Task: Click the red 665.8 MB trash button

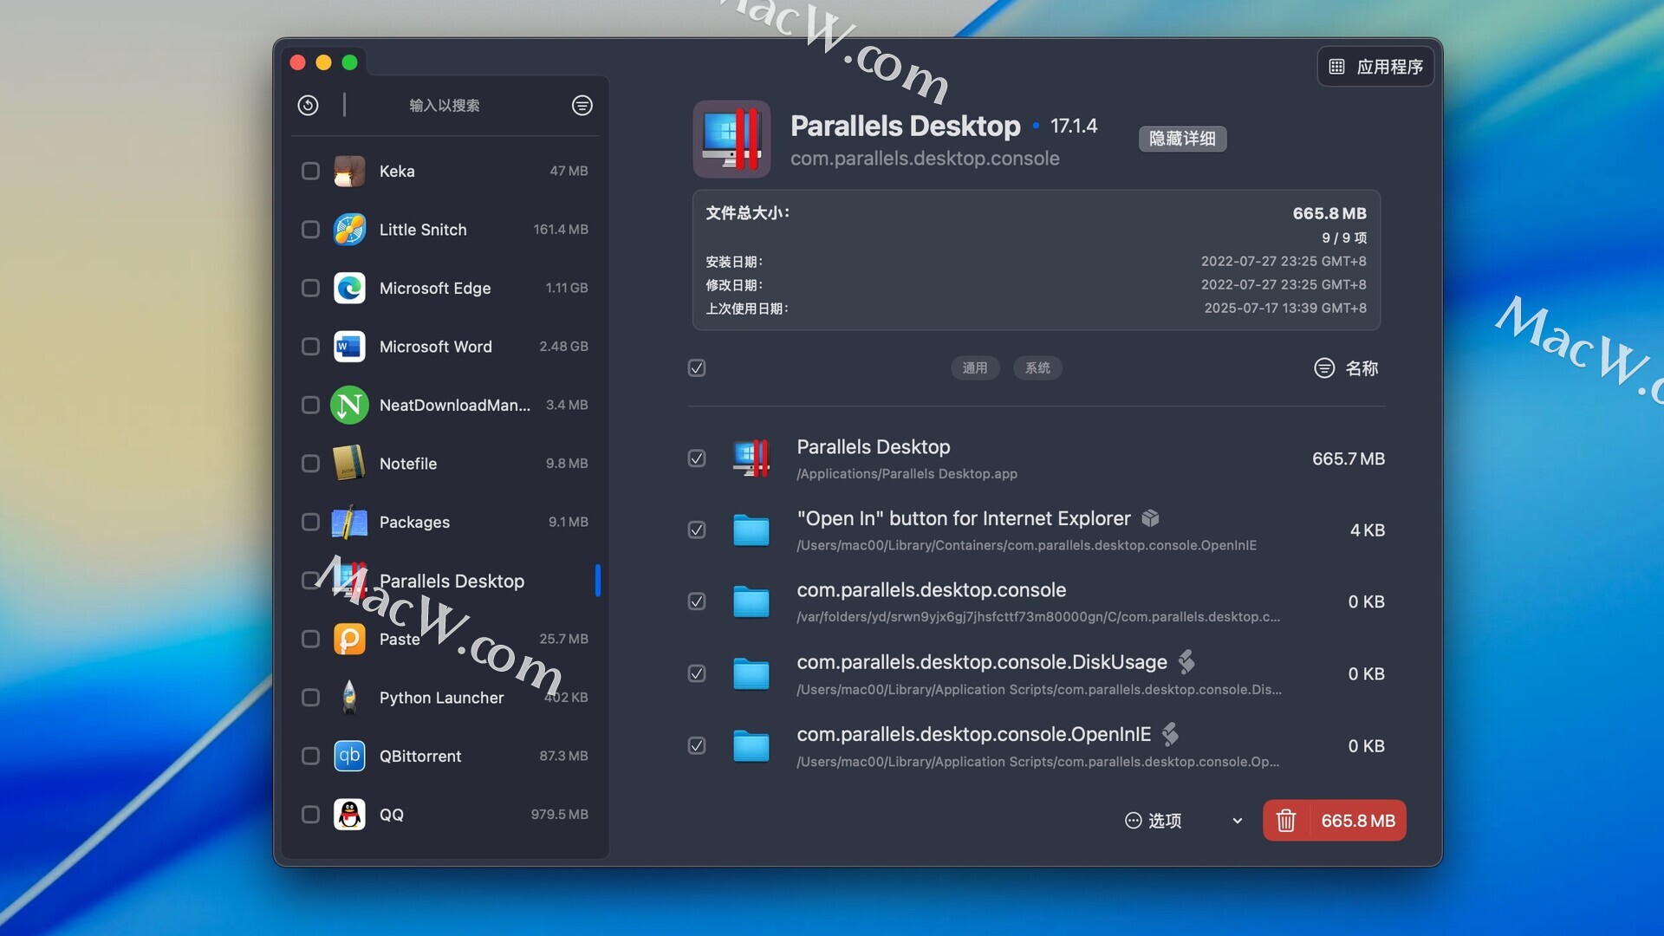Action: click(1334, 821)
